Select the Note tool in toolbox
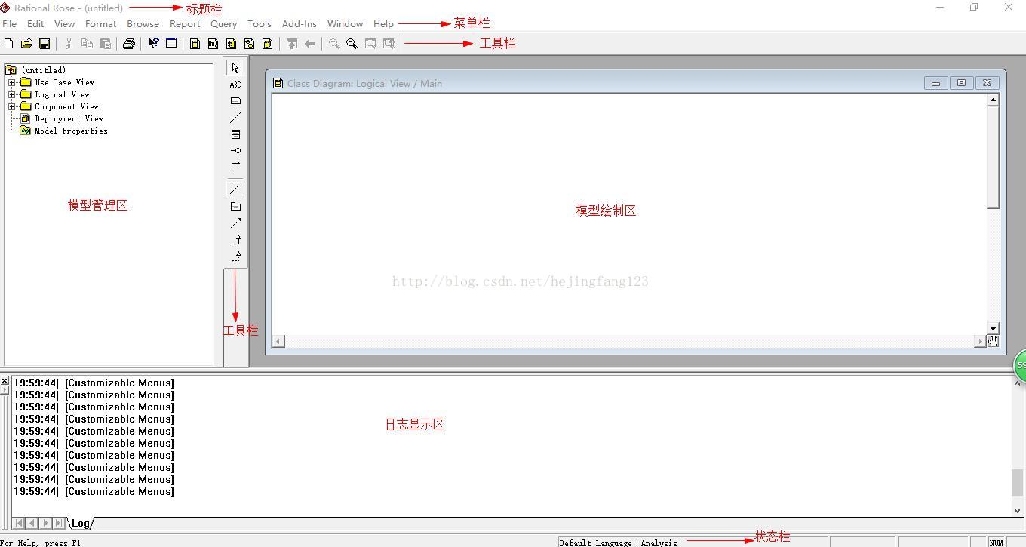This screenshot has height=547, width=1026. click(x=235, y=101)
